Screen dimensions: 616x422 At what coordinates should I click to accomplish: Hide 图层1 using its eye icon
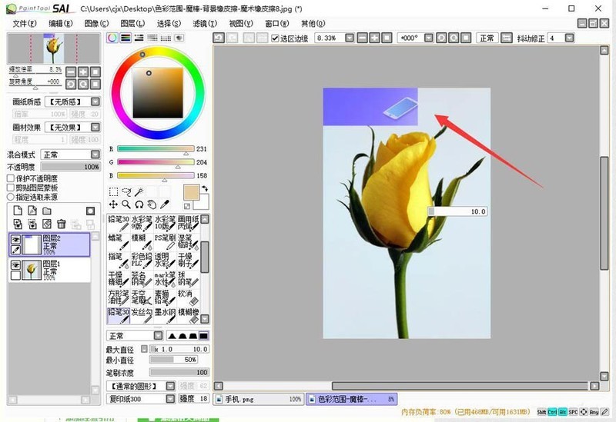15,264
